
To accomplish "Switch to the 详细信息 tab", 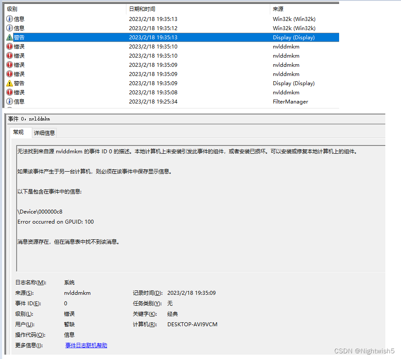I will click(44, 133).
